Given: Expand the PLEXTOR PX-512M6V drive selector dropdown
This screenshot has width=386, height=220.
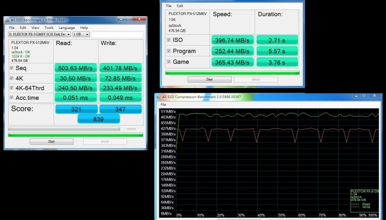Looking at the screenshot, I should [x=39, y=34].
